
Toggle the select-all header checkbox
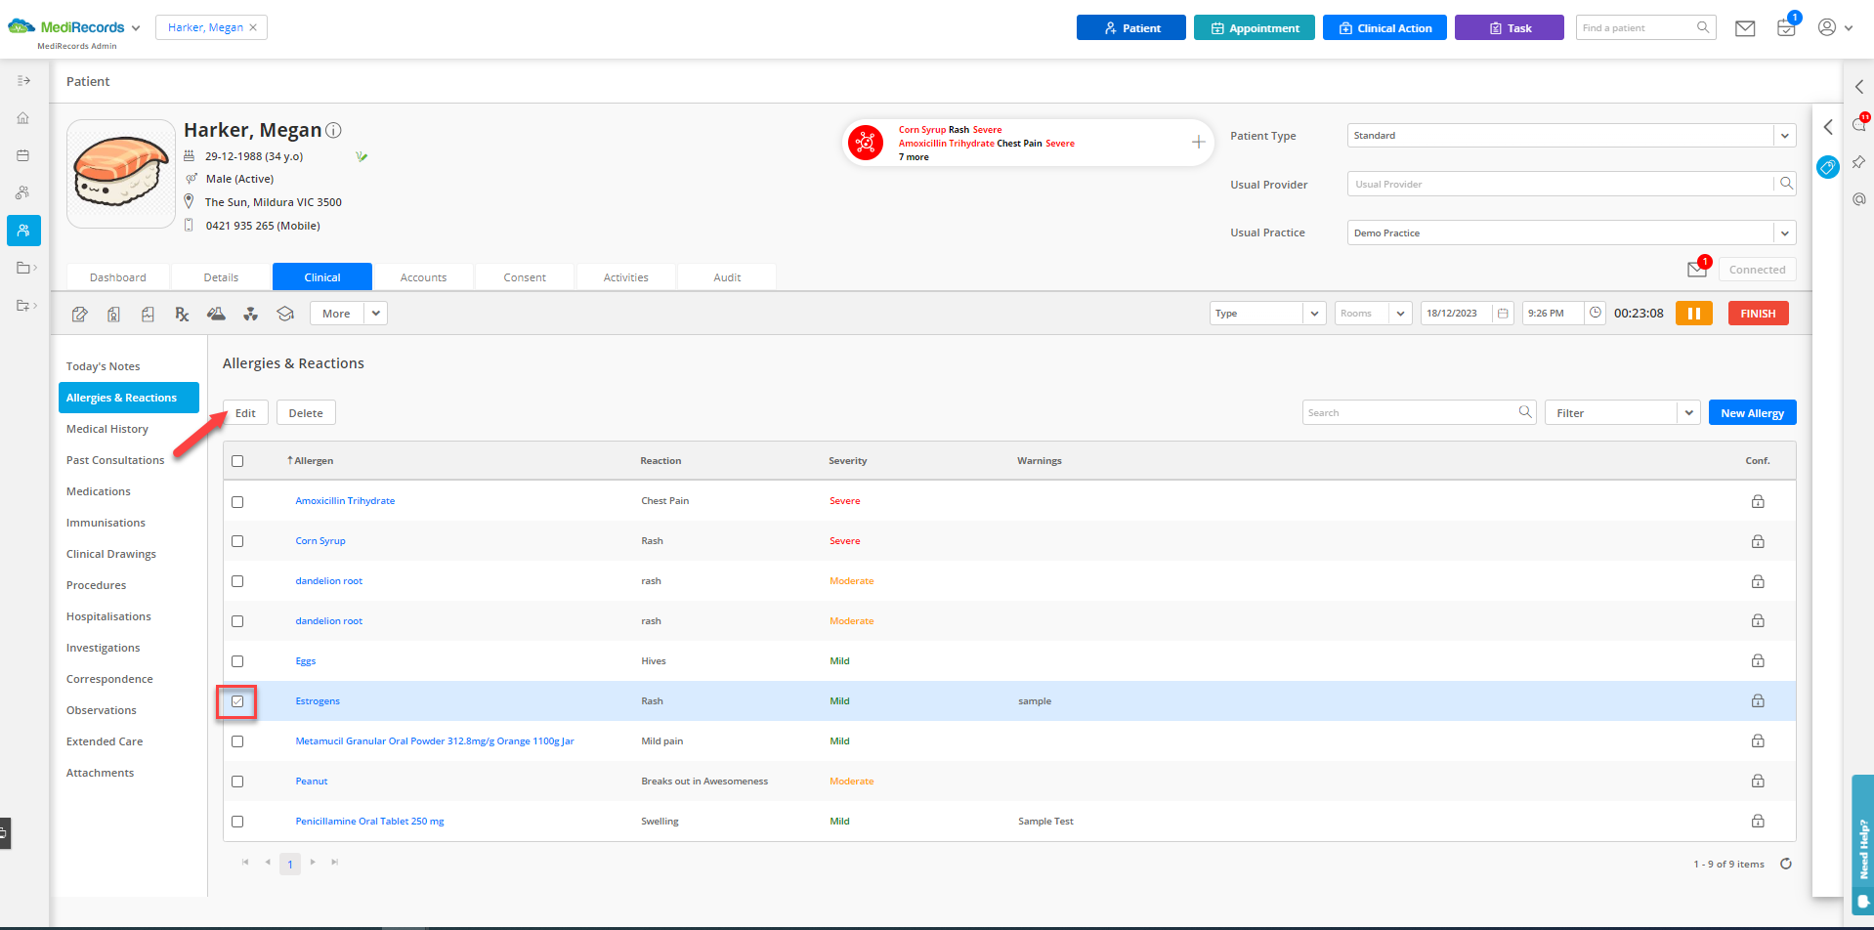point(237,461)
